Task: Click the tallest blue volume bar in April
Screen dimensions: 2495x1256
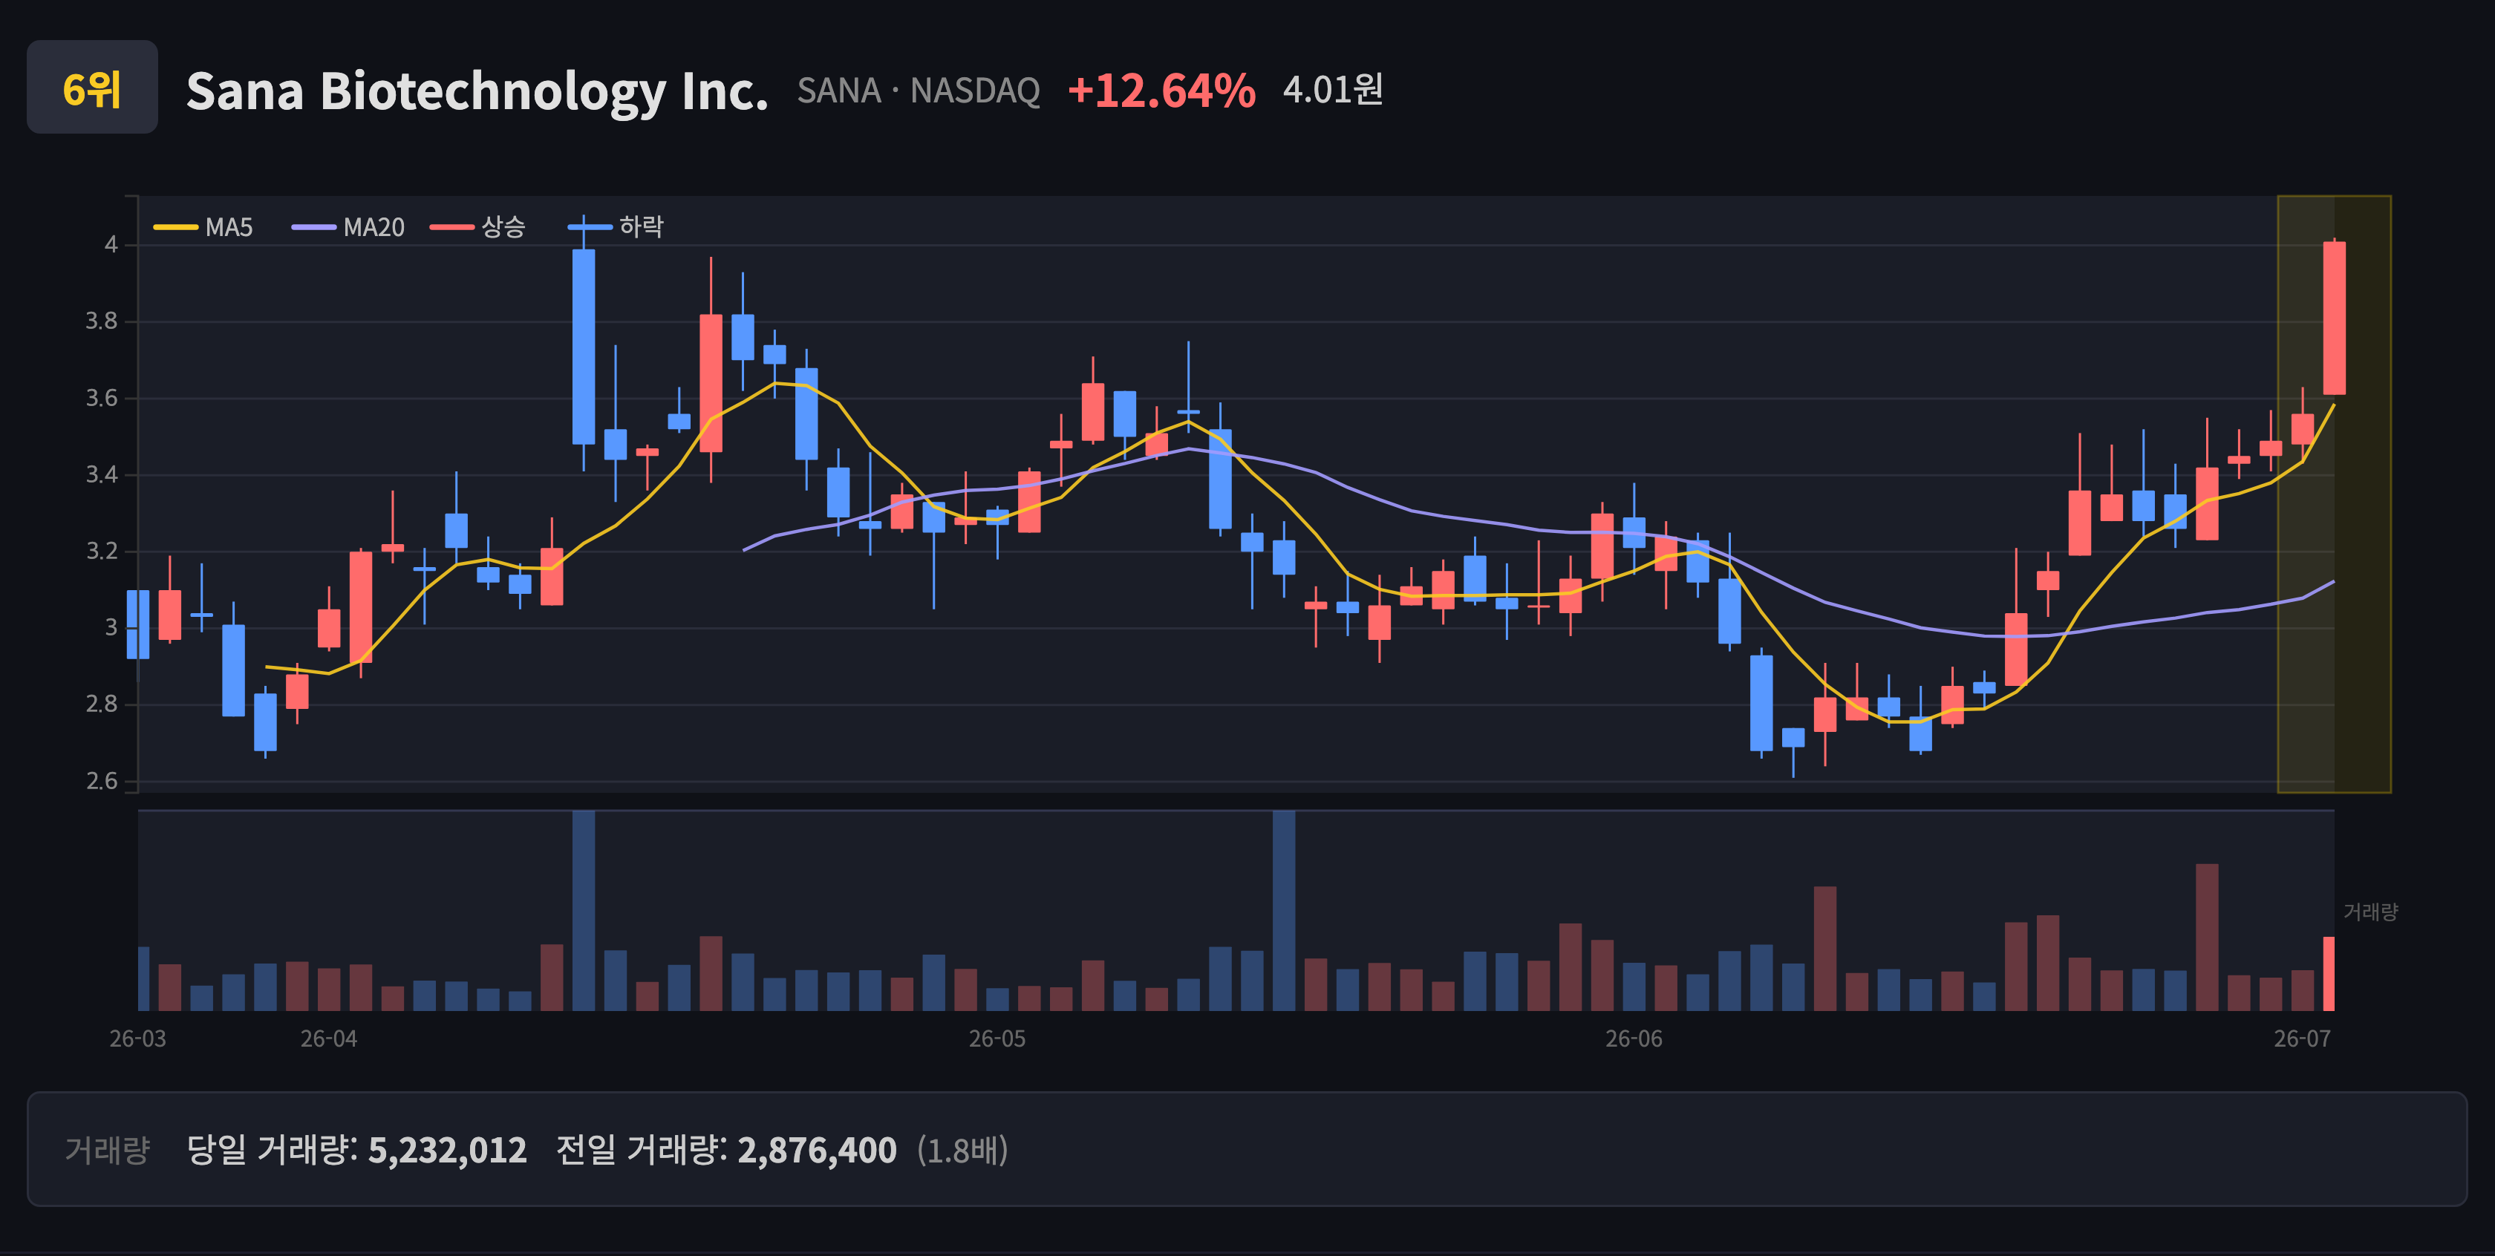Action: tap(584, 910)
